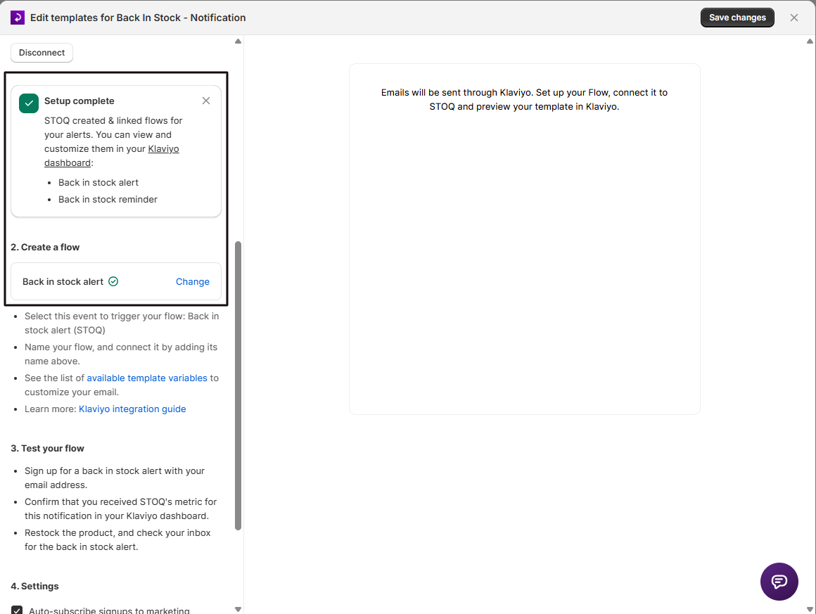Click the green Setup complete checkmark icon
The height and width of the screenshot is (614, 816).
tap(29, 103)
